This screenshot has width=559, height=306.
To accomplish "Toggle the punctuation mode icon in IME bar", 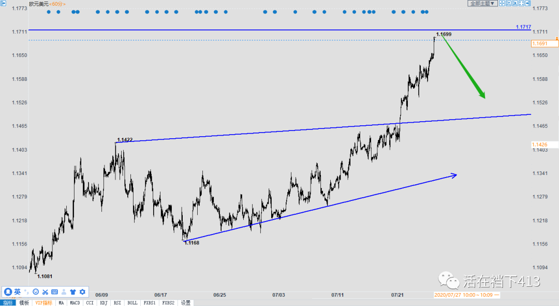I will tap(26, 292).
